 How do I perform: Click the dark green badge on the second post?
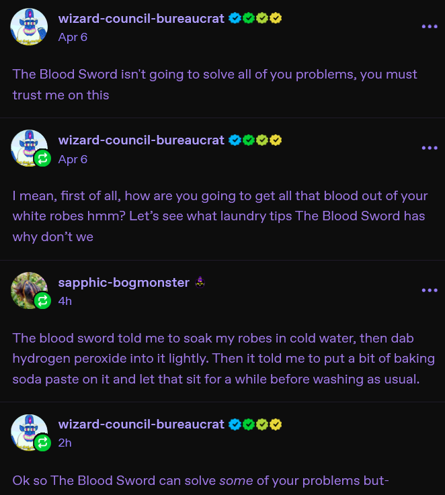[x=249, y=140]
